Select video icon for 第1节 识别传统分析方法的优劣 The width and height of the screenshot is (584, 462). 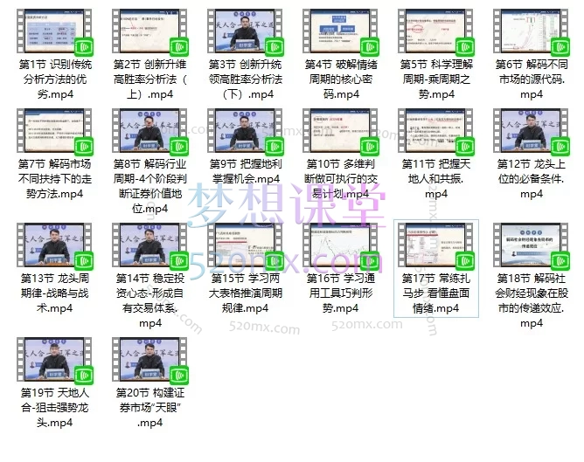click(x=54, y=31)
